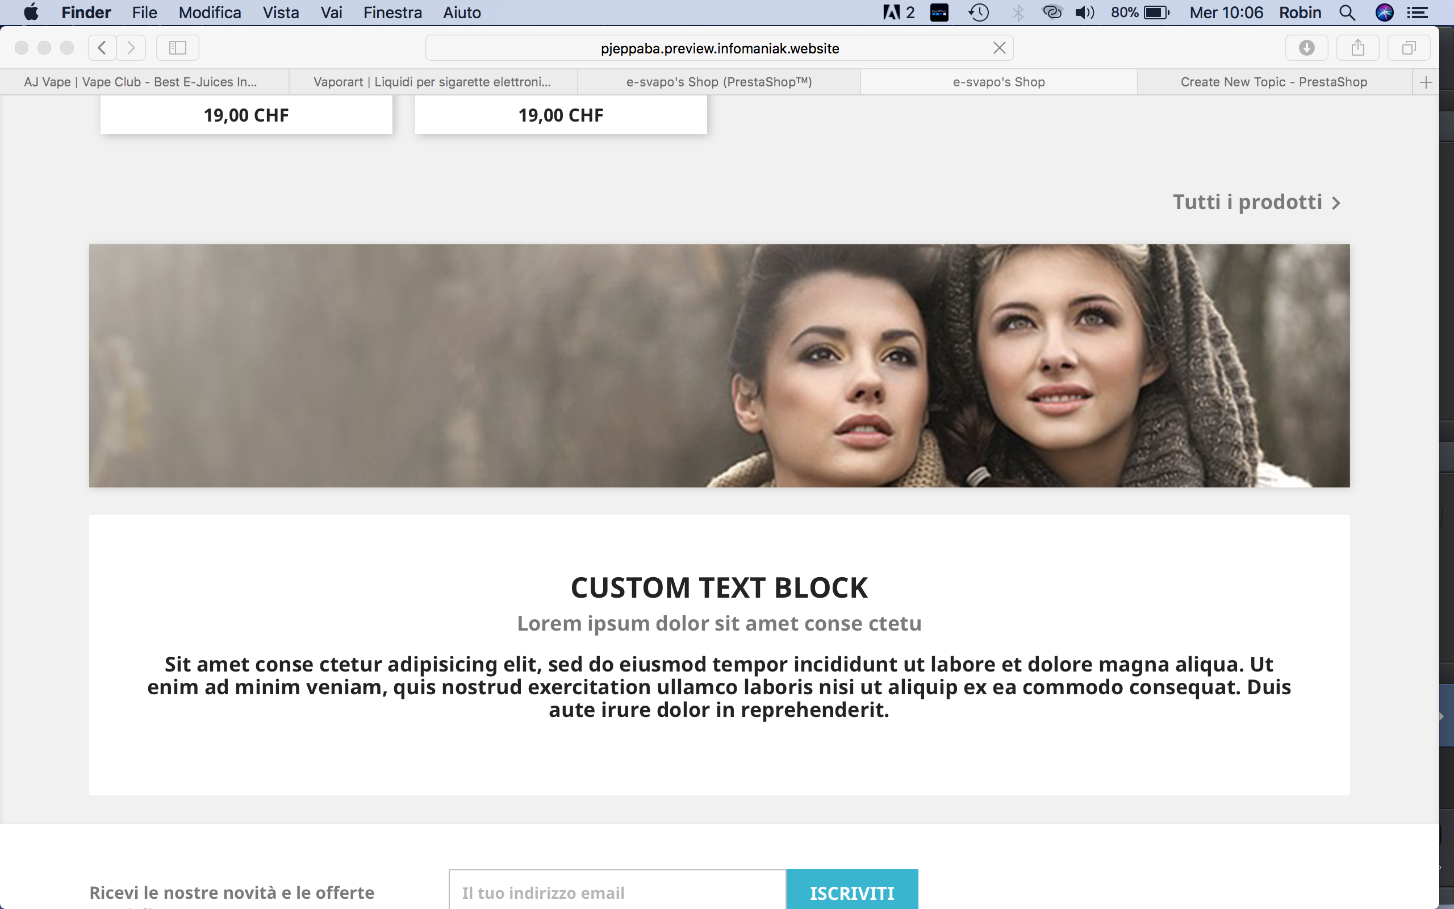Open the Siri icon in the menu bar
This screenshot has height=909, width=1454.
pyautogui.click(x=1384, y=12)
